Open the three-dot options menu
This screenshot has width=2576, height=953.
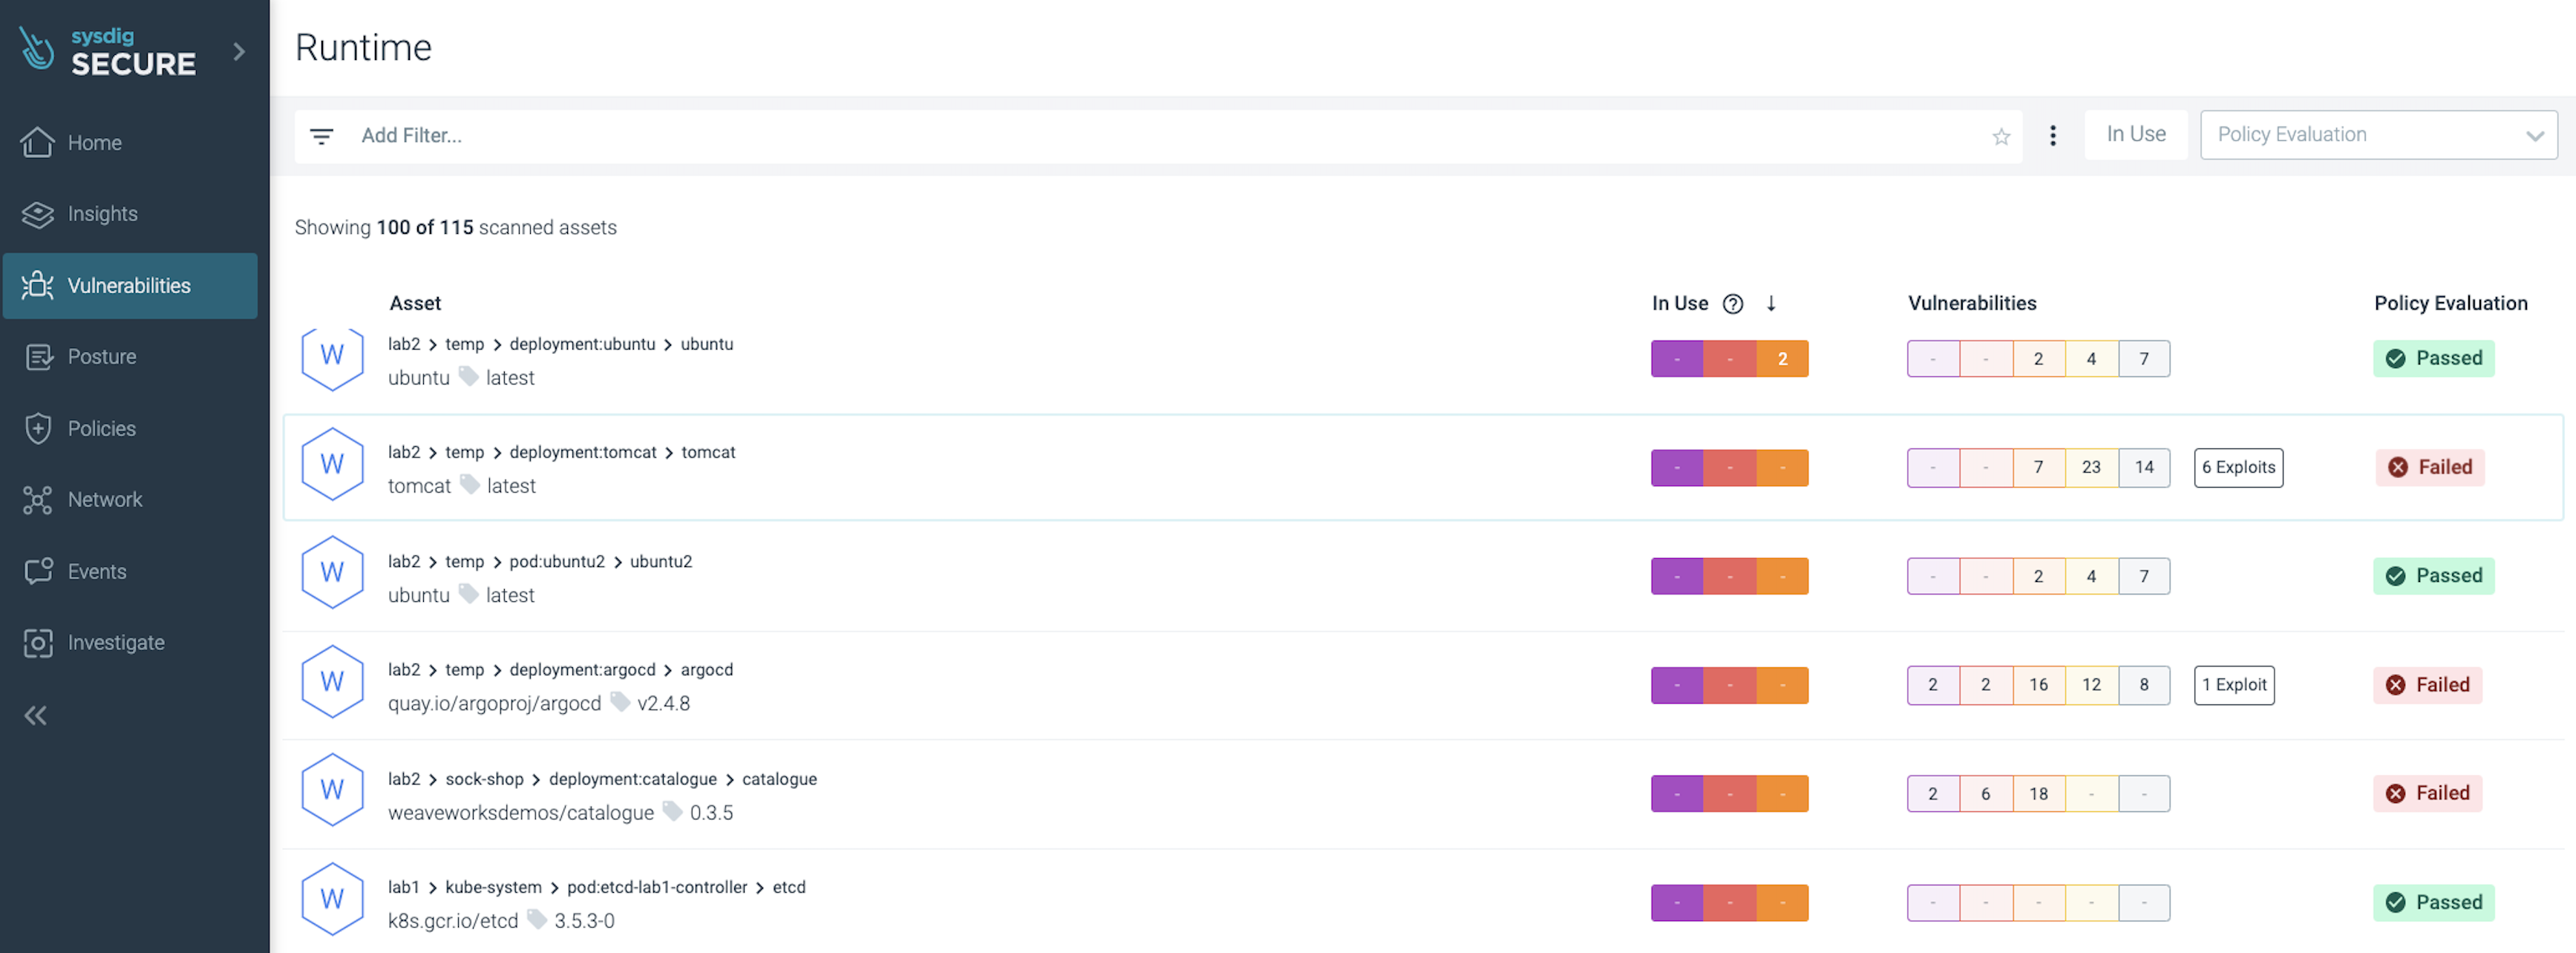point(2052,136)
